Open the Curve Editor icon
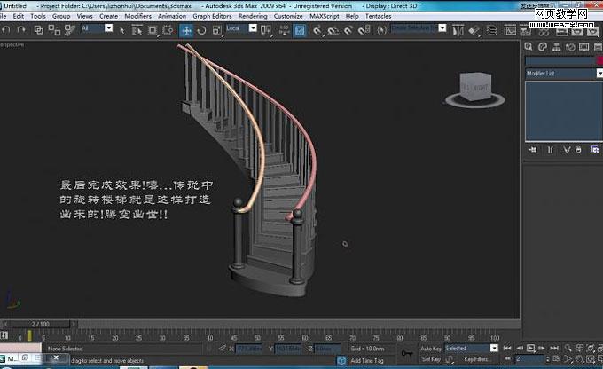603x369 pixels. tap(510, 30)
